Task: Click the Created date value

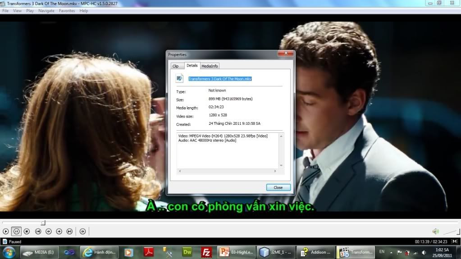Action: click(234, 123)
